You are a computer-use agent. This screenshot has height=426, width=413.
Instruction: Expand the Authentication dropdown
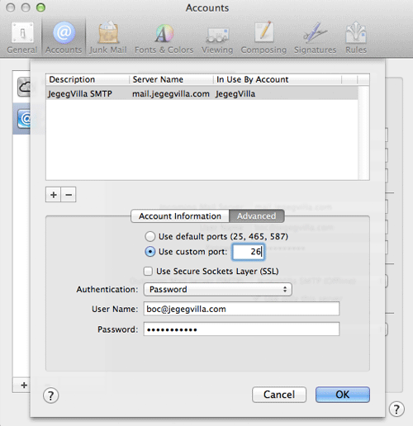[218, 289]
